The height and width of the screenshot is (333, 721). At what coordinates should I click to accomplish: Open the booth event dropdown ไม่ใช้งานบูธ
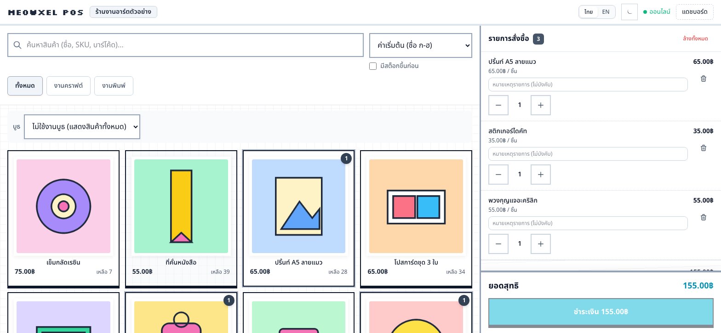[x=82, y=127]
